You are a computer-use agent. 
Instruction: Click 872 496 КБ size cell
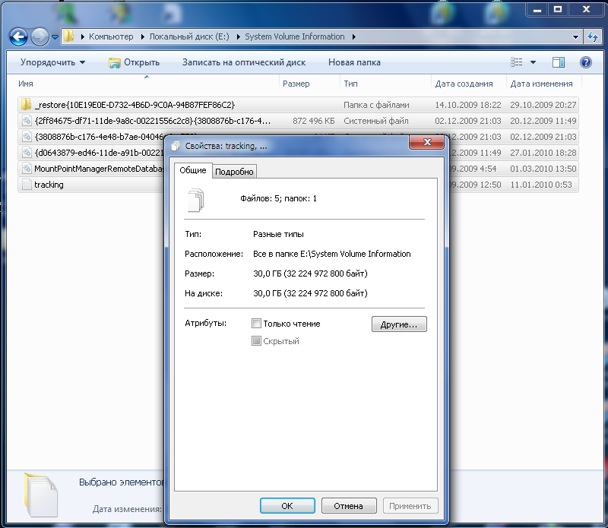(313, 121)
